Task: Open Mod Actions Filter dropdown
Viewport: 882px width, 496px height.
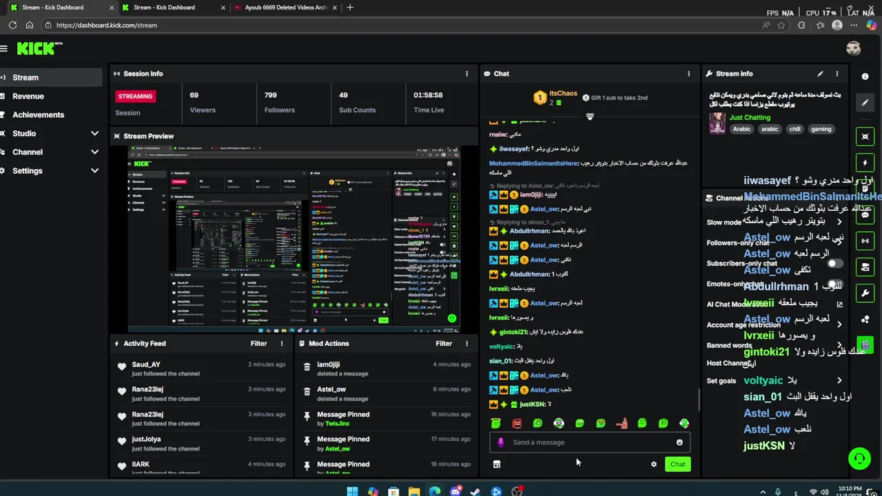Action: [444, 344]
